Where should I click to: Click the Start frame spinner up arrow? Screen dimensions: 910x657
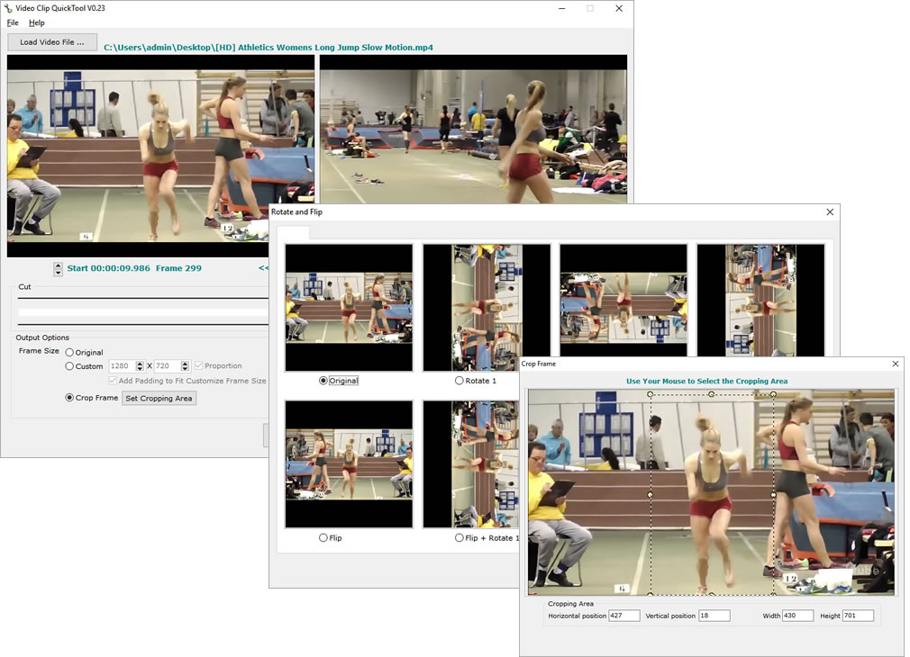57,264
